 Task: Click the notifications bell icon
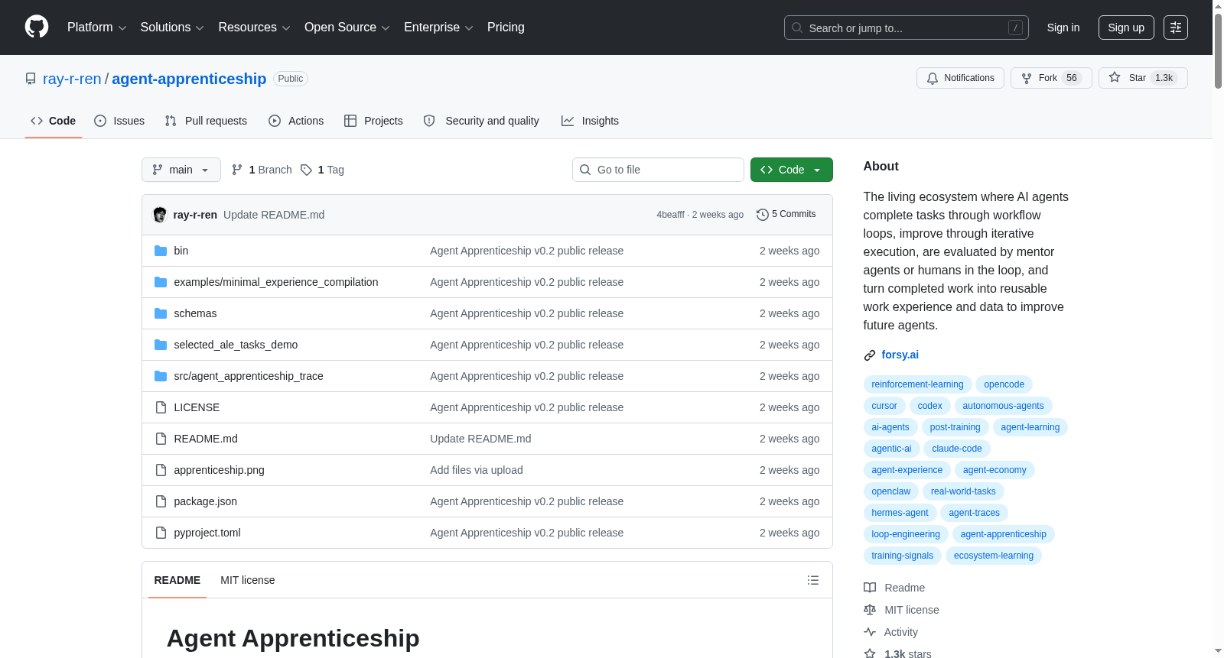coord(933,78)
